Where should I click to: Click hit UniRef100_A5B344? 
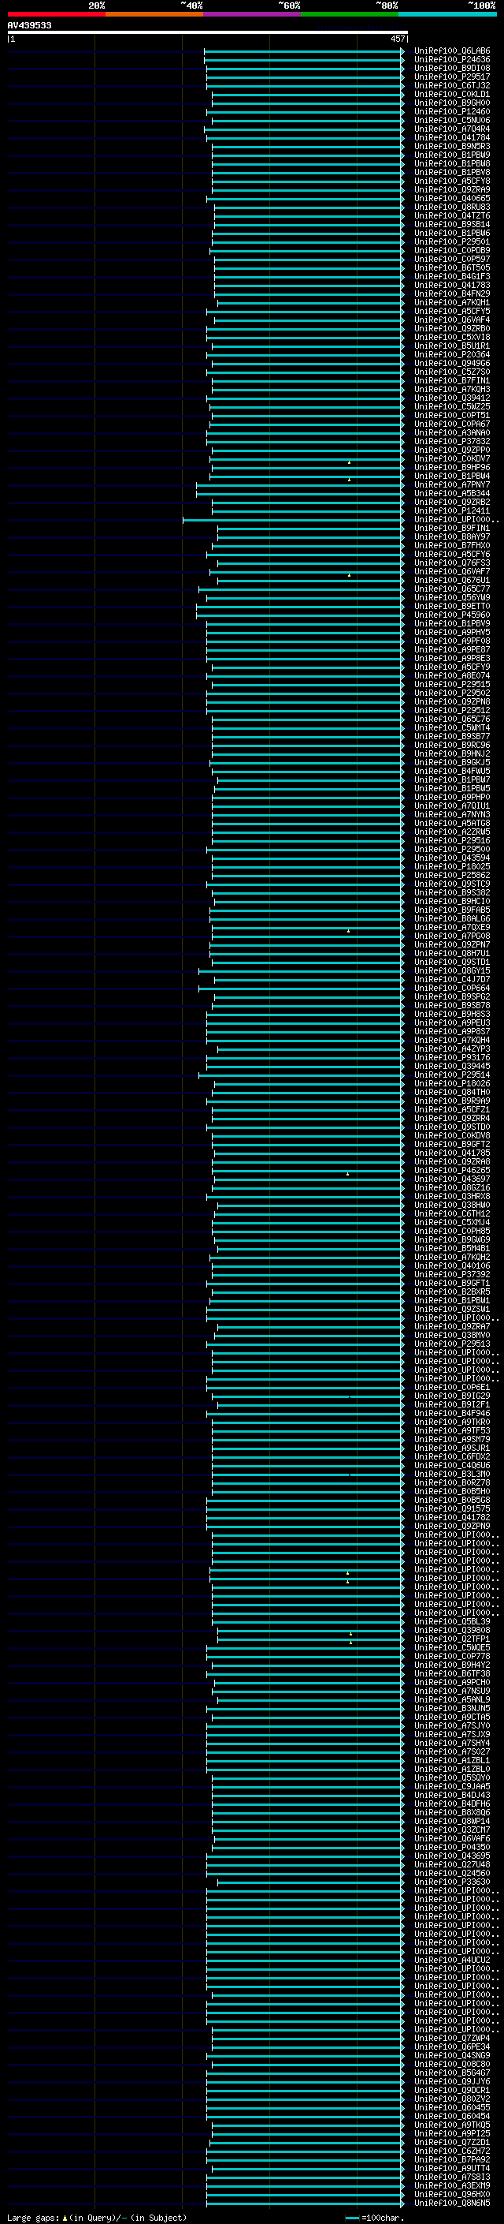[452, 493]
